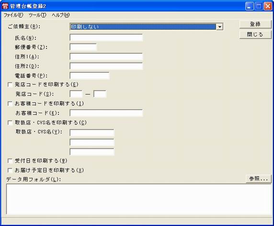
Task: Click the 参照... browse button
Action: click(259, 179)
